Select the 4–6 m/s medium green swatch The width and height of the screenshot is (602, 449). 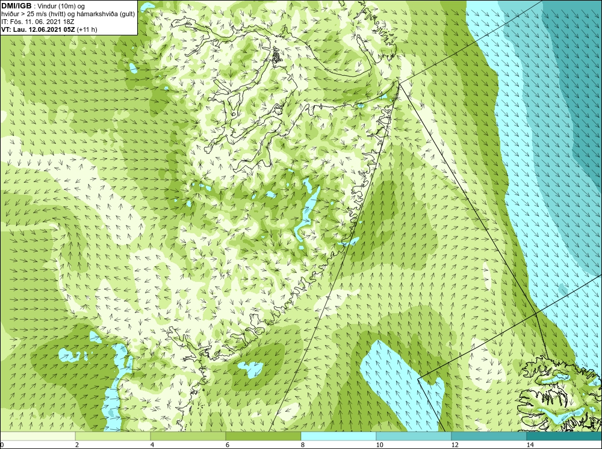tap(188, 436)
